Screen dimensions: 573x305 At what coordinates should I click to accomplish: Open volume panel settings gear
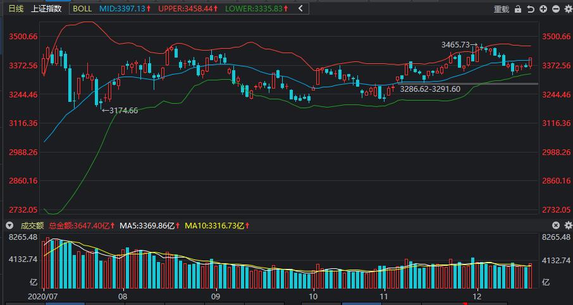click(568, 225)
